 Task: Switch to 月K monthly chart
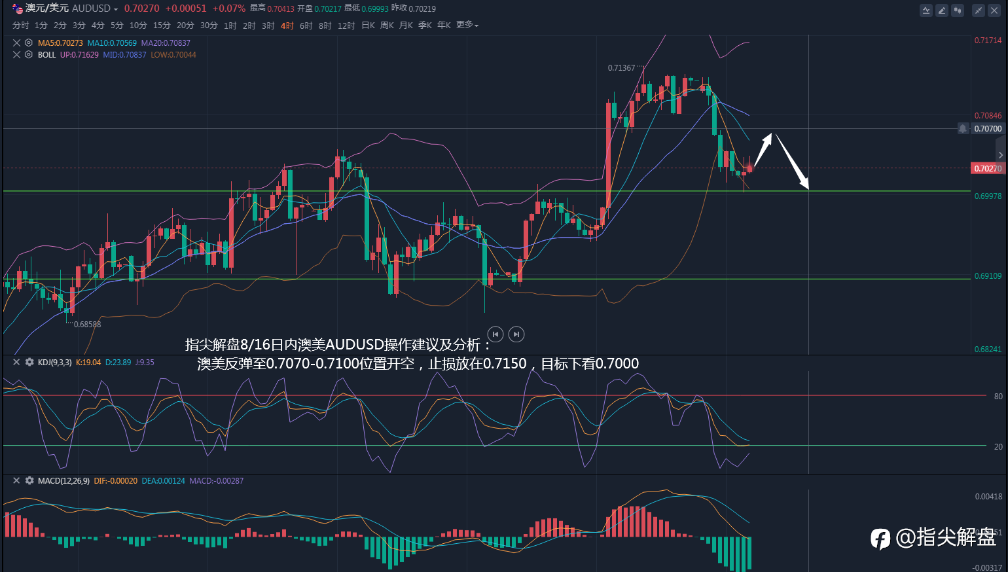point(406,25)
